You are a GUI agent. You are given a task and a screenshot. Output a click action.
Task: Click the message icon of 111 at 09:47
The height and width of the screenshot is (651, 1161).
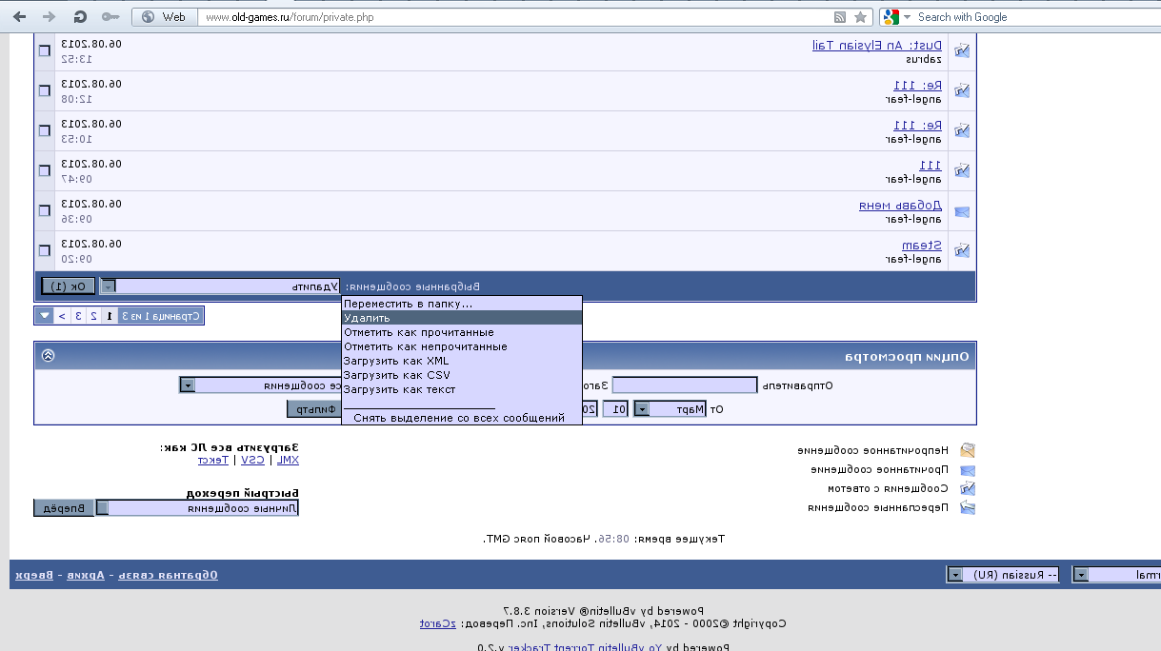tap(962, 170)
